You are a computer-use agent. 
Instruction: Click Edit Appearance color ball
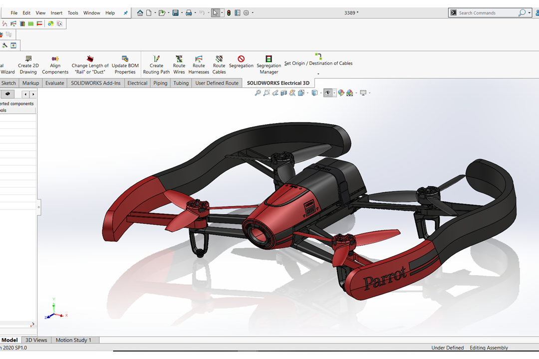click(341, 93)
